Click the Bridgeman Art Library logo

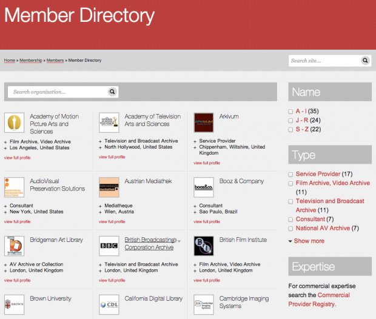[14, 246]
